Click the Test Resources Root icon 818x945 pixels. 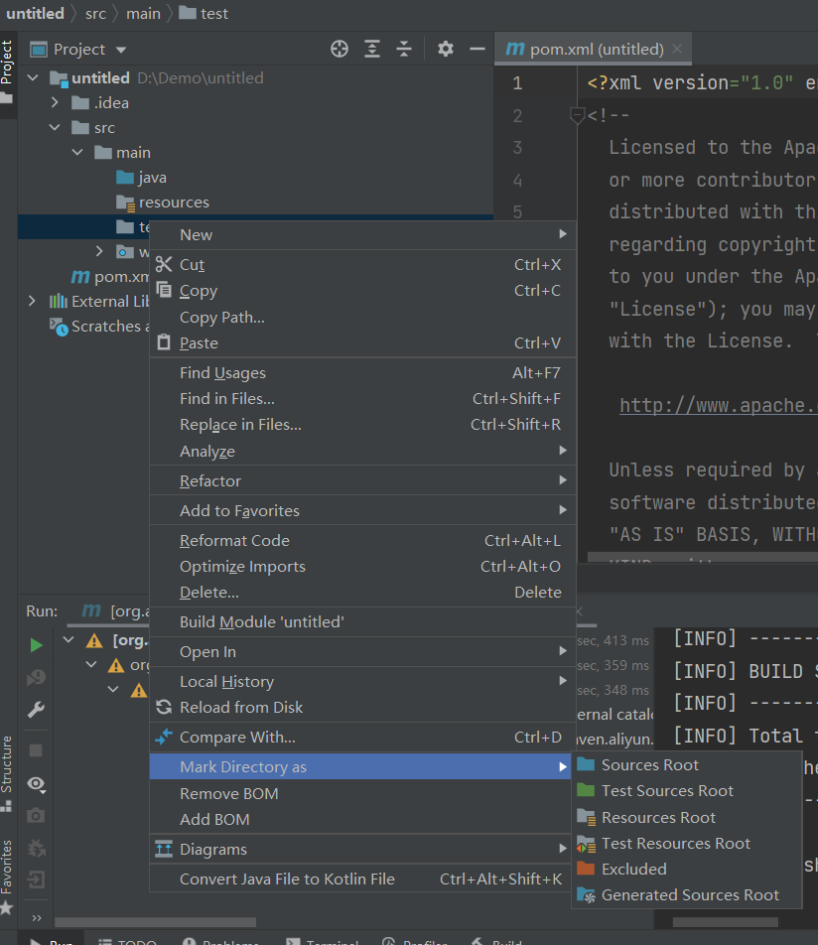(586, 844)
